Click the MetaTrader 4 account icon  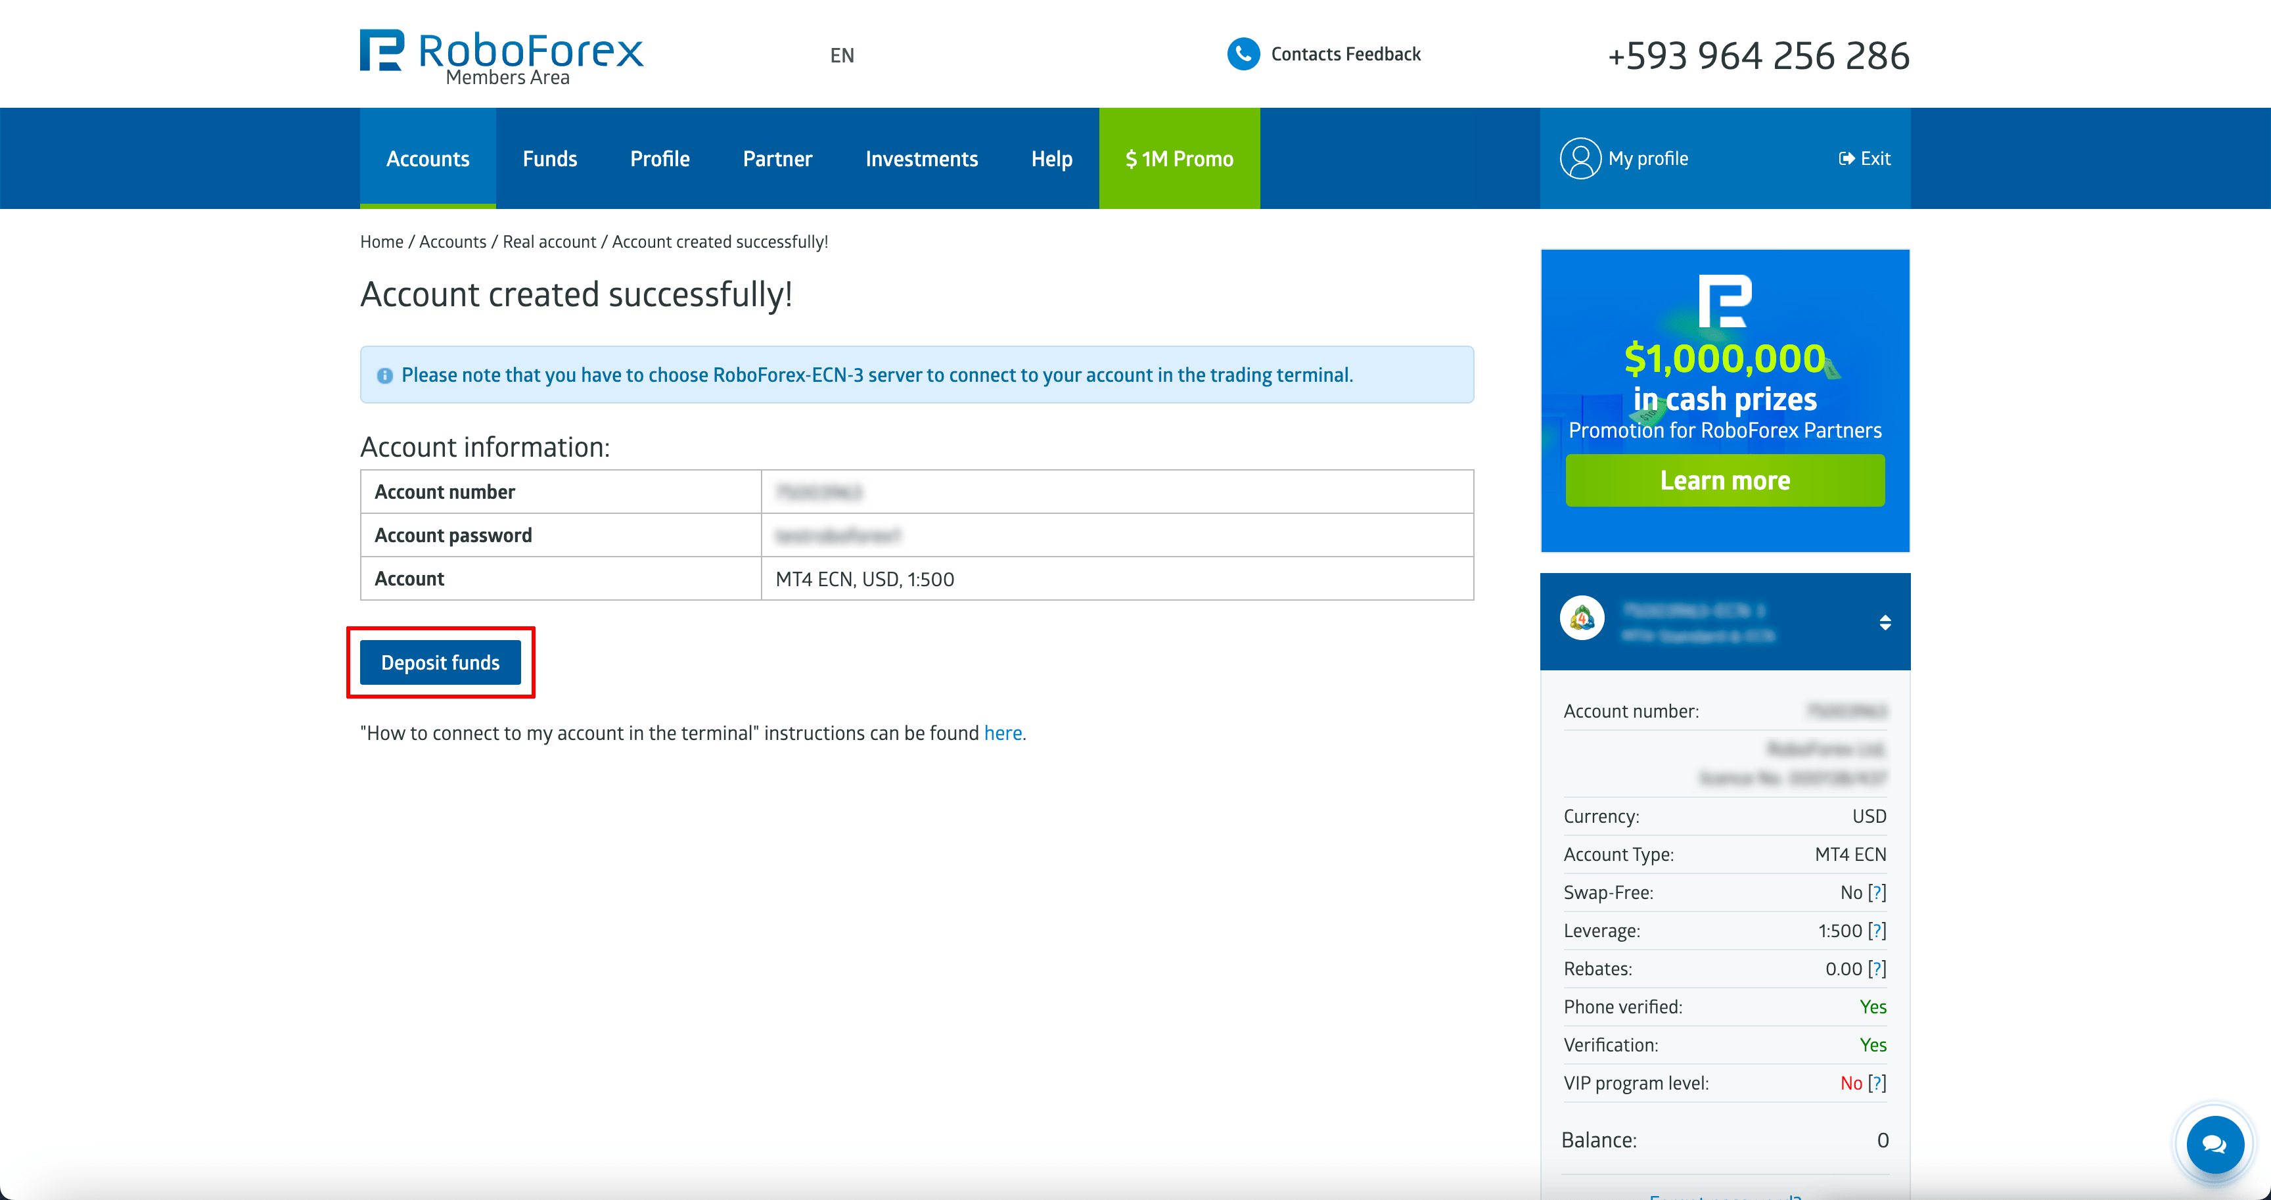pyautogui.click(x=1582, y=619)
